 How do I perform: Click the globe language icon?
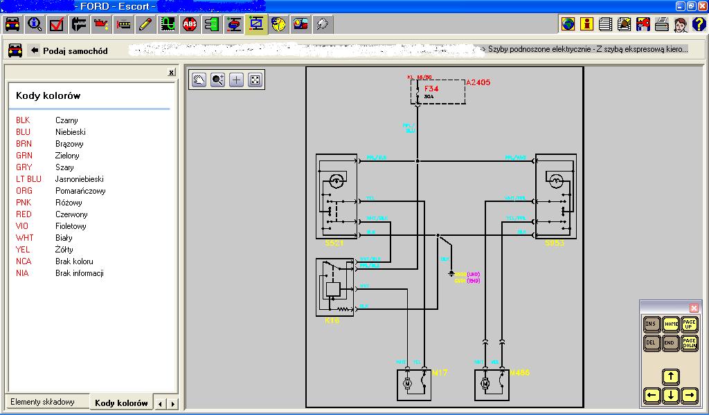568,24
